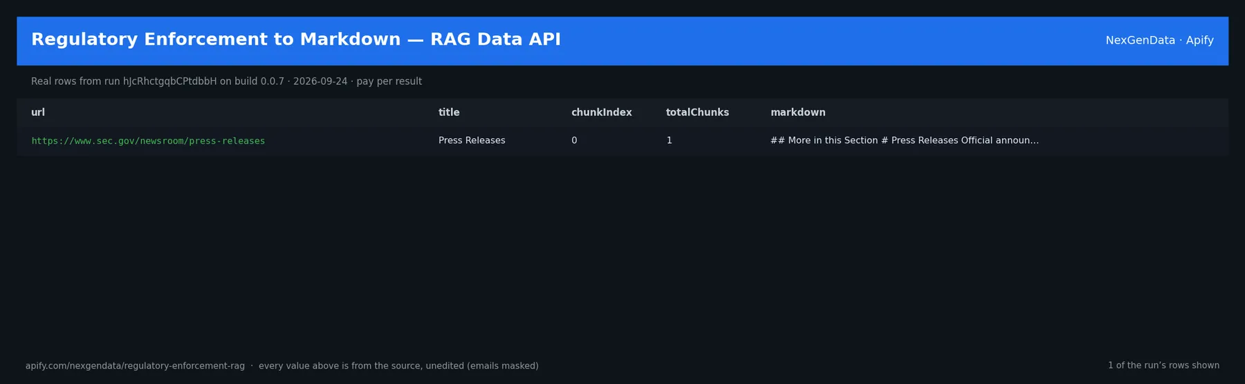Open the sec.gov press-releases URL link
The height and width of the screenshot is (384, 1245).
[x=148, y=141]
